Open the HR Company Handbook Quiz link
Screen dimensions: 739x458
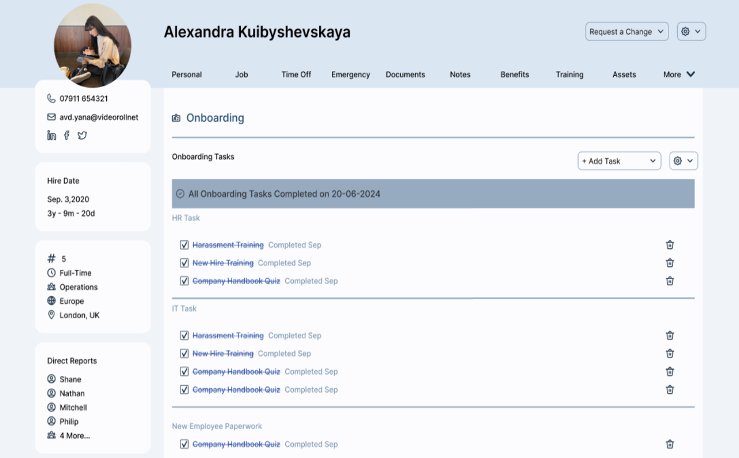pos(236,281)
